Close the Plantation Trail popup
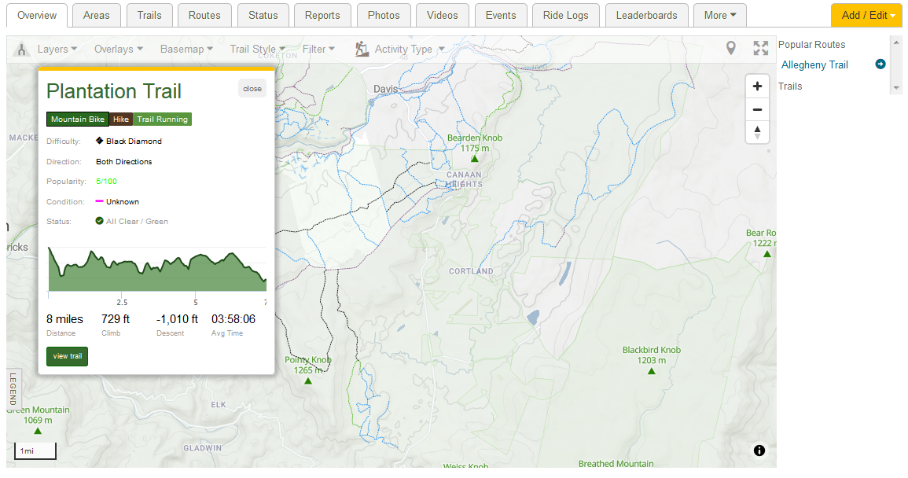 pyautogui.click(x=252, y=88)
